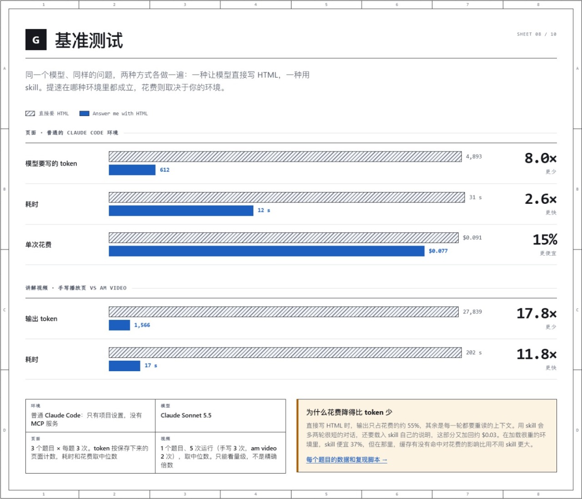Click the 27,839 output token value
Screen dimensions: 582x499
tap(472, 312)
